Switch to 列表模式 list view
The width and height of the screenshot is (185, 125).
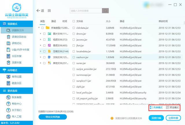click(156, 107)
